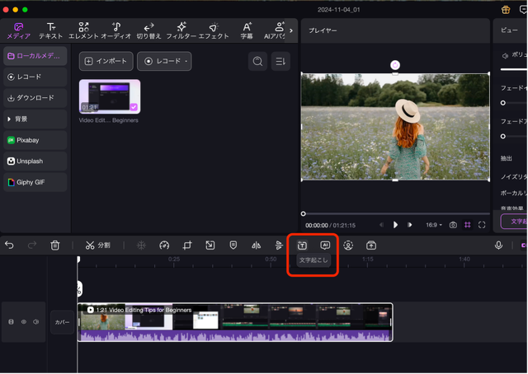Click the microphone voiceover icon

[499, 245]
